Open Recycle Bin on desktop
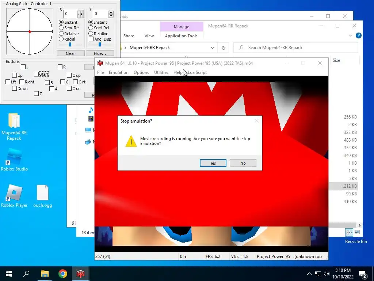The height and width of the screenshot is (281, 374). pyautogui.click(x=356, y=241)
